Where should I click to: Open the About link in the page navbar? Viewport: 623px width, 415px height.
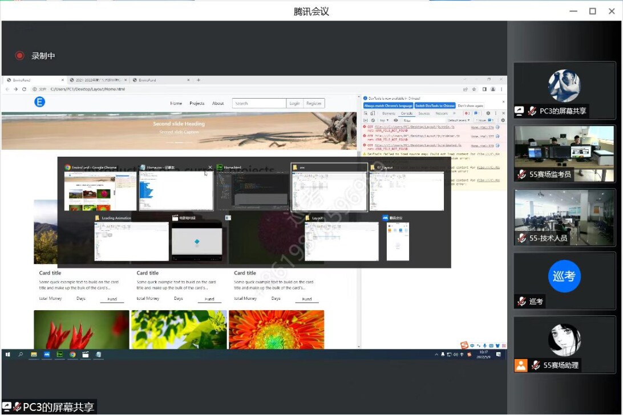[x=218, y=103]
